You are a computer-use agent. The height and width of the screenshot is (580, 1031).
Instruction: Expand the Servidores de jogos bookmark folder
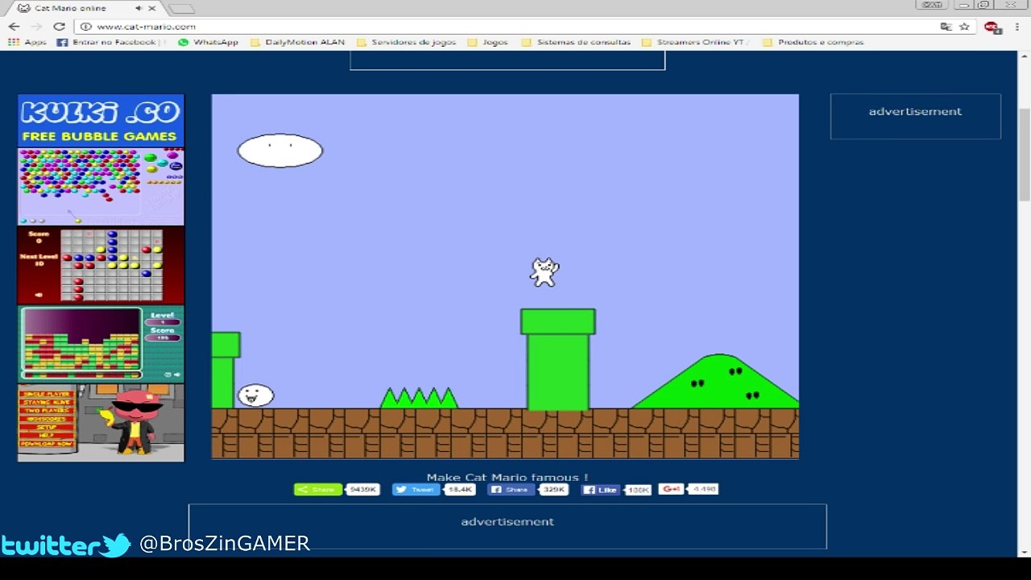point(406,42)
